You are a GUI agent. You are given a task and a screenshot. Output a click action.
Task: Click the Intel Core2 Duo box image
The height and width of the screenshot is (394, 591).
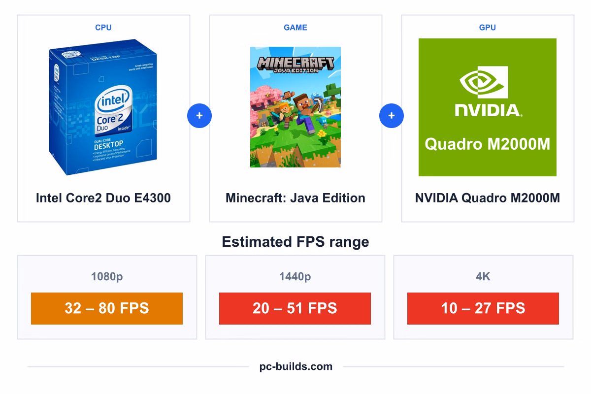(103, 107)
